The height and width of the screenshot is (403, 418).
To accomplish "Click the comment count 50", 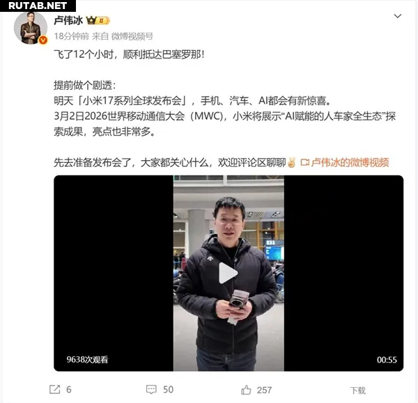I will (x=168, y=390).
